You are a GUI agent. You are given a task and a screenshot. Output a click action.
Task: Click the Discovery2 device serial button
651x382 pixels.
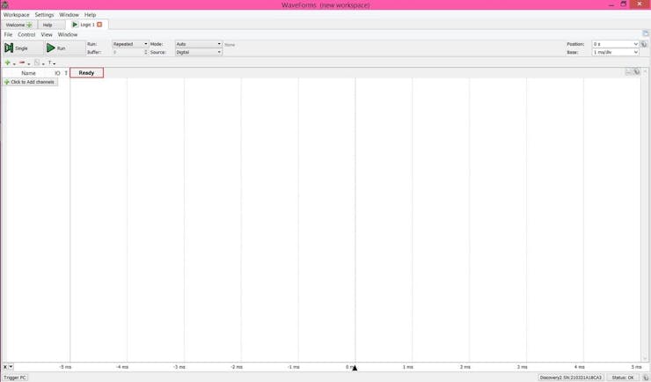click(x=570, y=378)
